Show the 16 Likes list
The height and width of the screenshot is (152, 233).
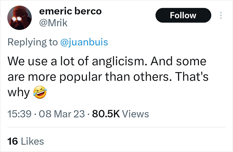25,141
